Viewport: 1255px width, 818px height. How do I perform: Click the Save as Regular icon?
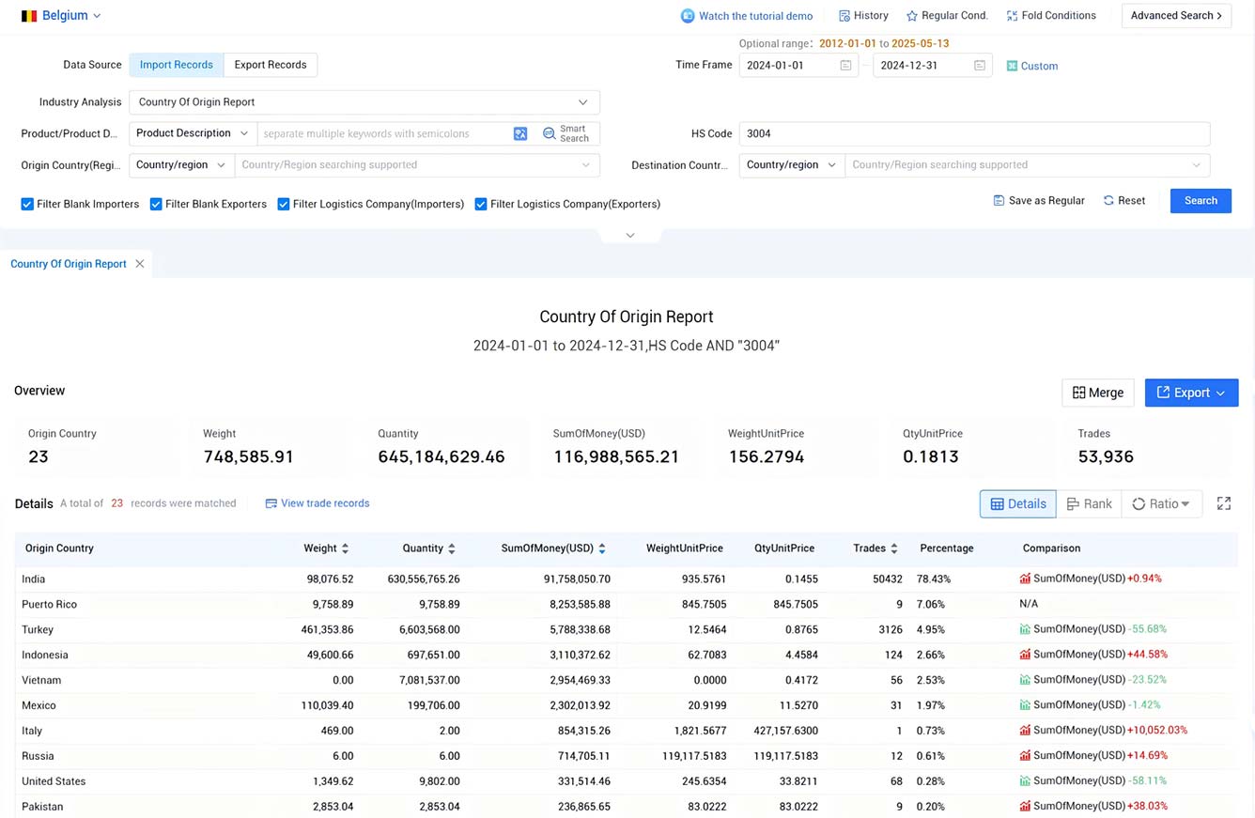(x=999, y=201)
